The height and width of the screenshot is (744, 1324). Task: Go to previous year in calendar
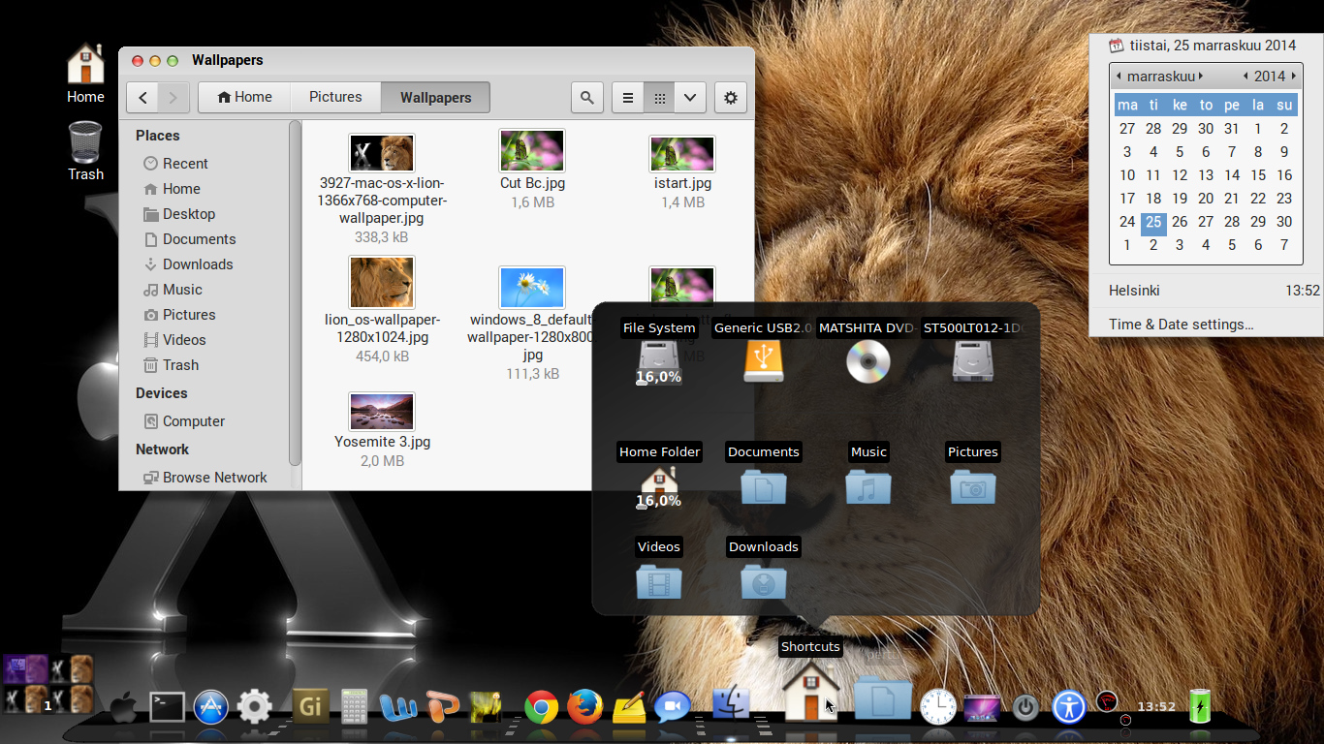pyautogui.click(x=1245, y=77)
